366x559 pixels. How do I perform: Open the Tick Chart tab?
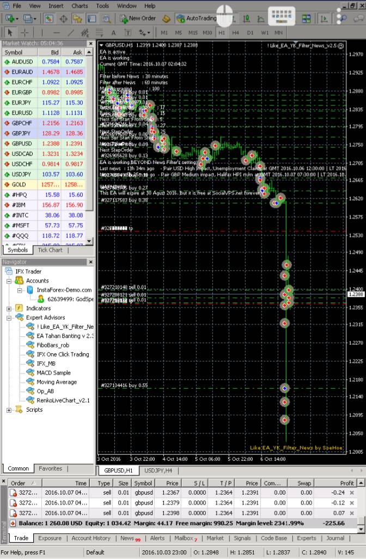(50, 250)
